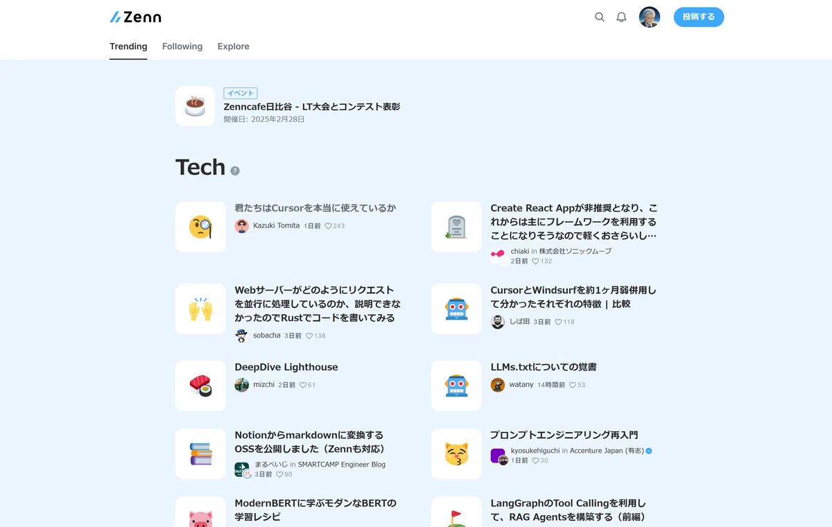Open Kazuki Tomita author name
This screenshot has height=527, width=832.
[277, 226]
